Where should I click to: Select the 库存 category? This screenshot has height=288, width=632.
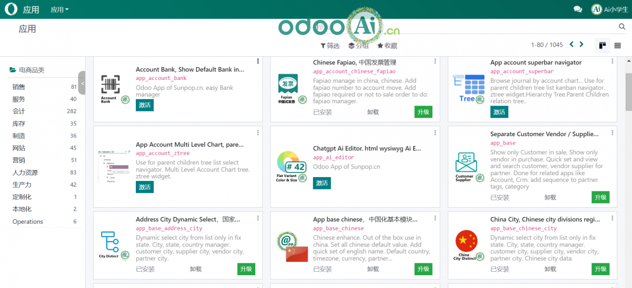[x=44, y=124]
